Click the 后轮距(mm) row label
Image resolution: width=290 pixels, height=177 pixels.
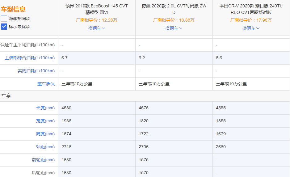coord(43,173)
